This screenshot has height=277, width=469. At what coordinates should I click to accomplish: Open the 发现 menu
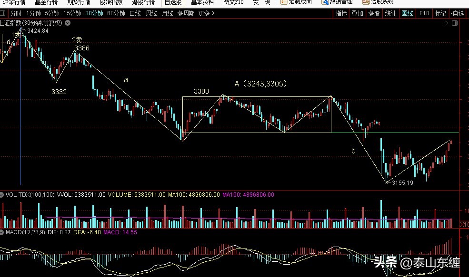click(261, 2)
